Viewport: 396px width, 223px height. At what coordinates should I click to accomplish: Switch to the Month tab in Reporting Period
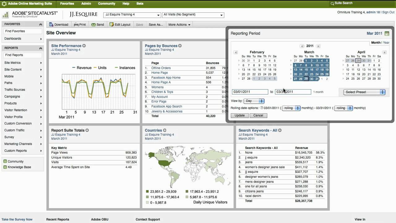(x=376, y=43)
